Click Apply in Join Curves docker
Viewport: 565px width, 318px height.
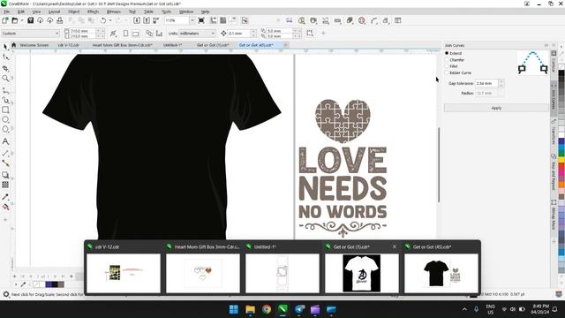[496, 108]
